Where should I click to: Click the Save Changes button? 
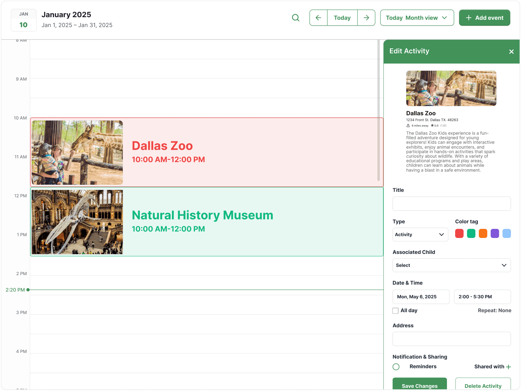pyautogui.click(x=419, y=384)
